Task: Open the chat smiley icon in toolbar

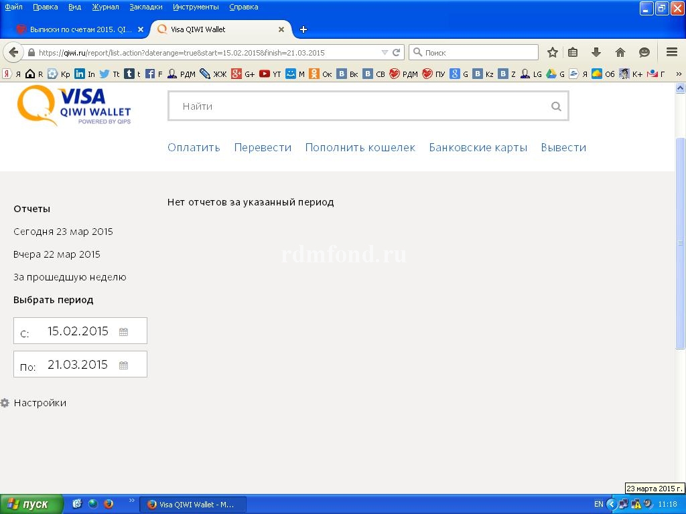Action: click(644, 52)
